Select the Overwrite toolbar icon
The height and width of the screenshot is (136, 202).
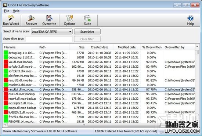coord(49,20)
